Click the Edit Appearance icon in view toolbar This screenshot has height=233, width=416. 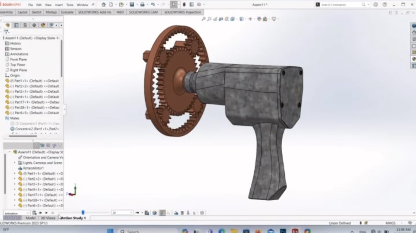tap(259, 19)
